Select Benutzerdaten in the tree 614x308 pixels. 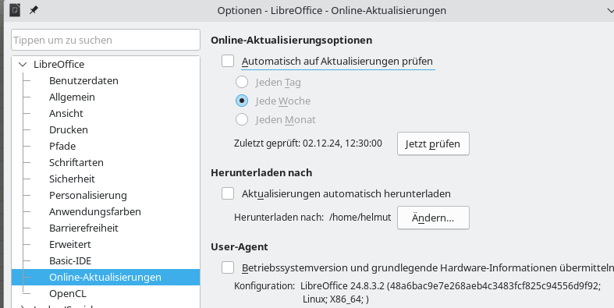pos(83,80)
